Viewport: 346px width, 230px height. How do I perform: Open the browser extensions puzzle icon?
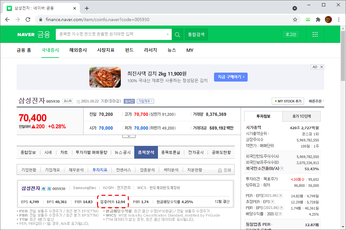[318, 20]
